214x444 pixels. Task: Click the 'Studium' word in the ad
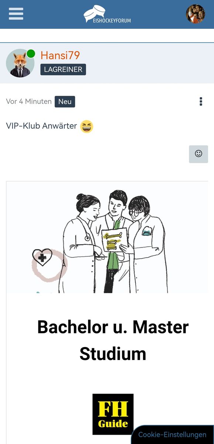[113, 354]
